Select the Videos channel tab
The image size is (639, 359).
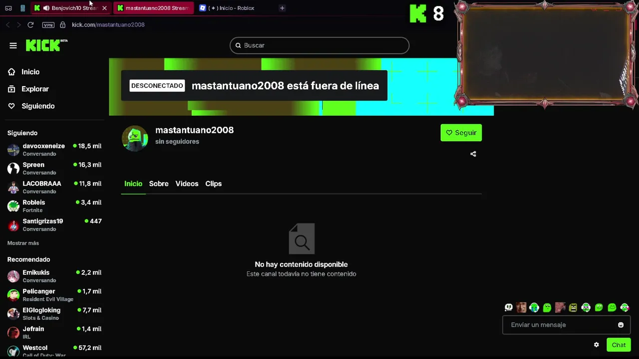(x=187, y=183)
